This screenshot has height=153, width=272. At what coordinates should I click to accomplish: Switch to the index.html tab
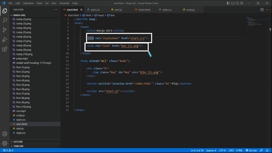tap(144, 10)
